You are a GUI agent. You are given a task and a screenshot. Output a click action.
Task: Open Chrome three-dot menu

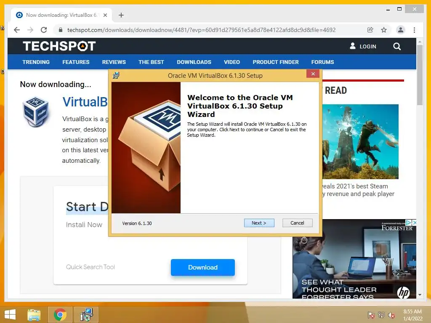[414, 30]
